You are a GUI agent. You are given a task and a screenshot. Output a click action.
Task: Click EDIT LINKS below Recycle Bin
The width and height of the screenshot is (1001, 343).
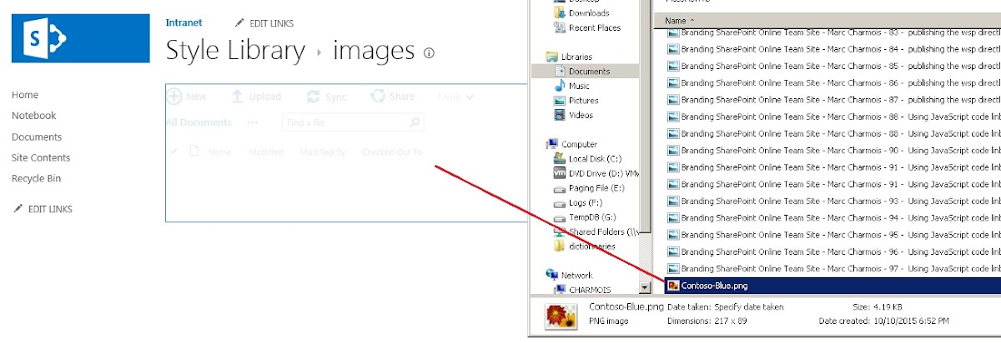(43, 209)
